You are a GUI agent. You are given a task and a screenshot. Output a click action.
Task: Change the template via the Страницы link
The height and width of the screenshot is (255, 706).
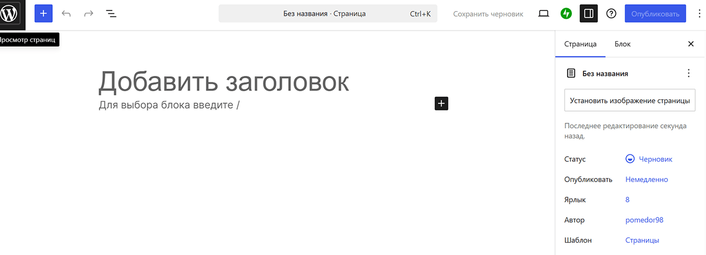642,240
